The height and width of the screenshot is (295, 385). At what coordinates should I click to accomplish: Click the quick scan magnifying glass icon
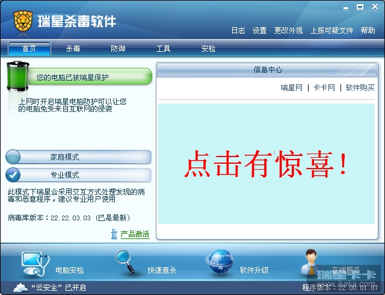(125, 261)
